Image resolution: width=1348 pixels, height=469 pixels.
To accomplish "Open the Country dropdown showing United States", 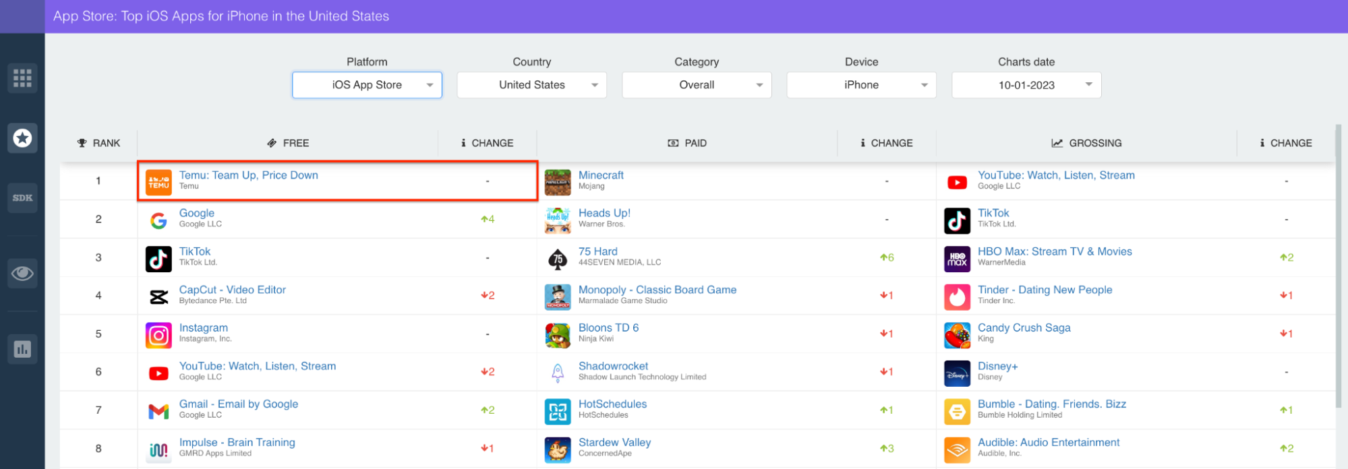I will [x=532, y=85].
